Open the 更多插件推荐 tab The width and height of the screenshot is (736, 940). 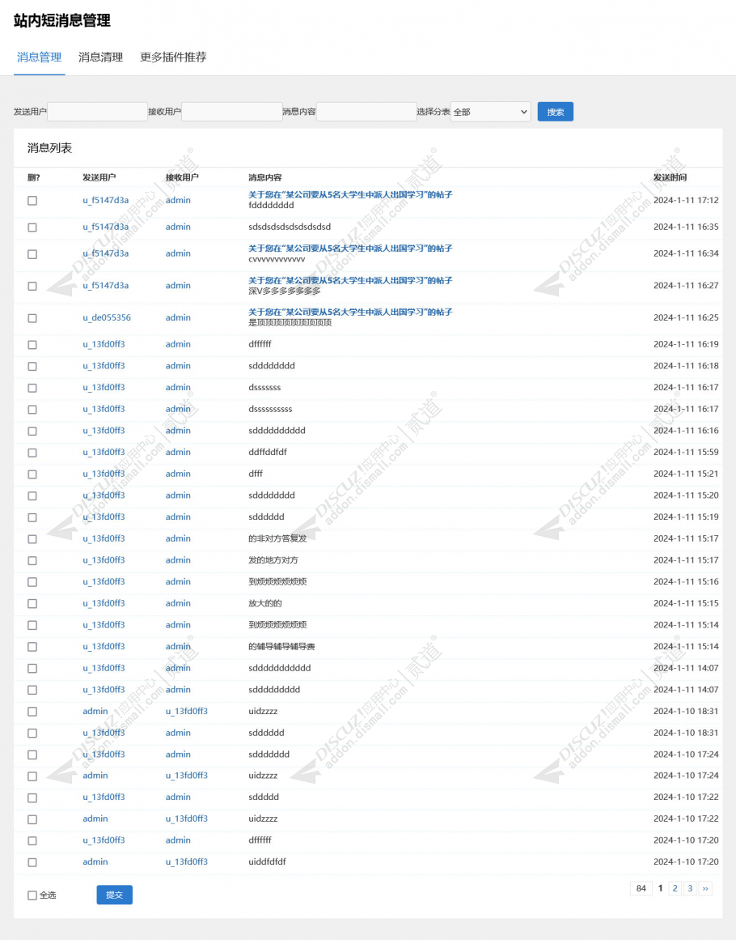[x=173, y=57]
